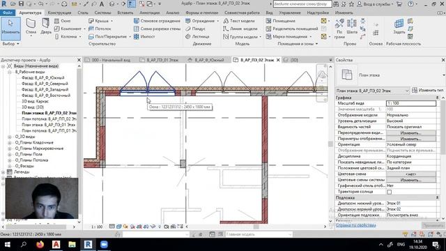Click the Задать work plane tool
The width and height of the screenshot is (446, 251).
(399, 26)
